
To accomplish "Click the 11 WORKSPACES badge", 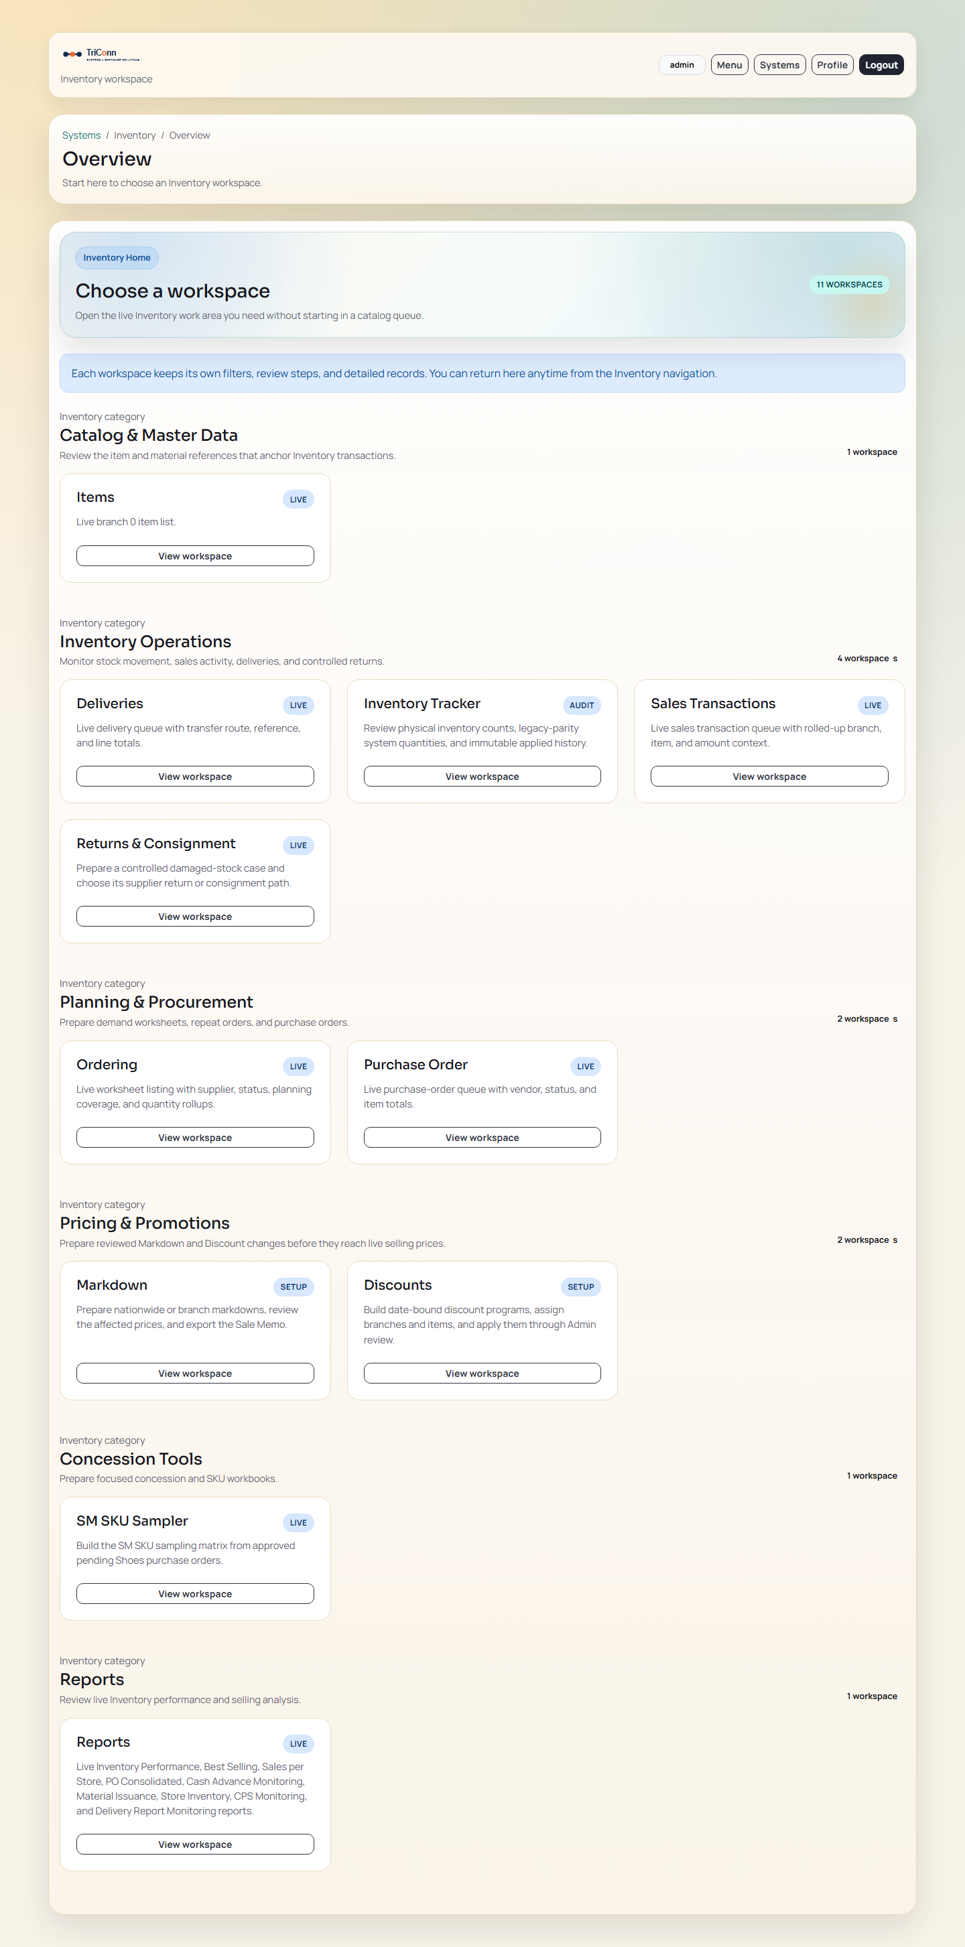I will click(848, 285).
